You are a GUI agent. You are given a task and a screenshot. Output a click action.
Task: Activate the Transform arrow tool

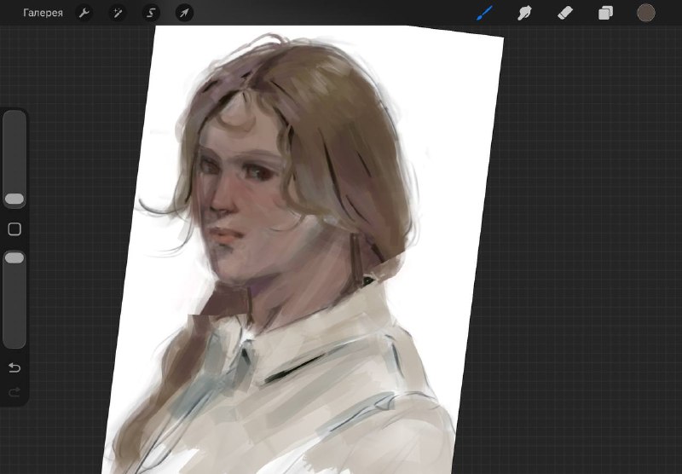(184, 13)
